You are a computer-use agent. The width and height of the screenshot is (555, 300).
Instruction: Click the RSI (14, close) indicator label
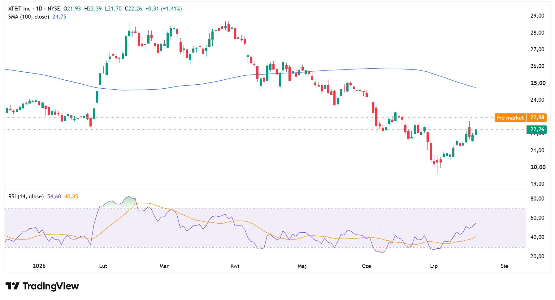point(26,196)
